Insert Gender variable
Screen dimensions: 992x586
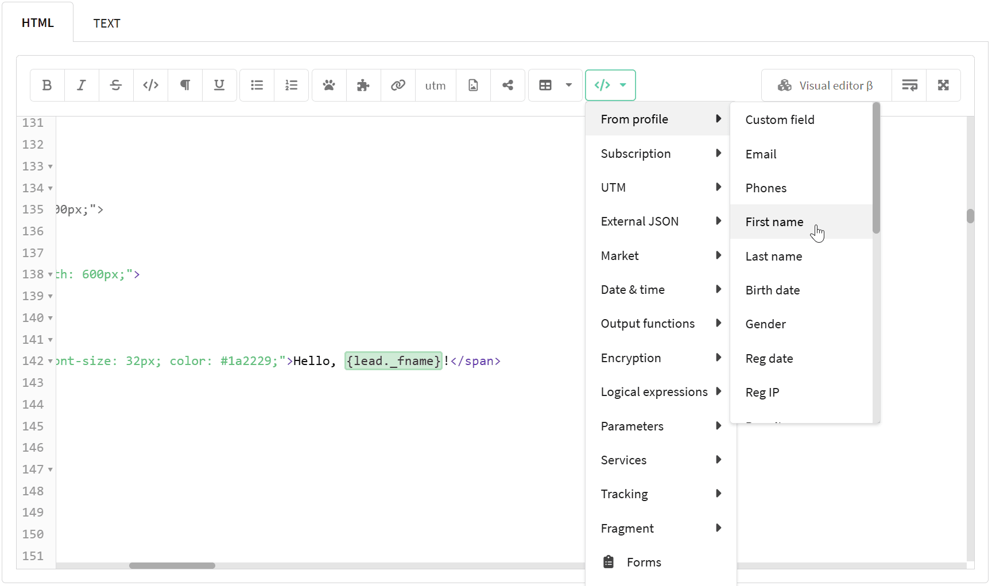coord(801,324)
